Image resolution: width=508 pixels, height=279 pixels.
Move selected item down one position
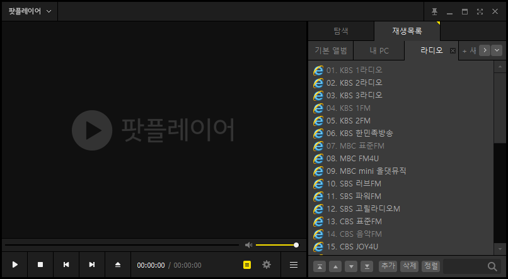coord(351,266)
